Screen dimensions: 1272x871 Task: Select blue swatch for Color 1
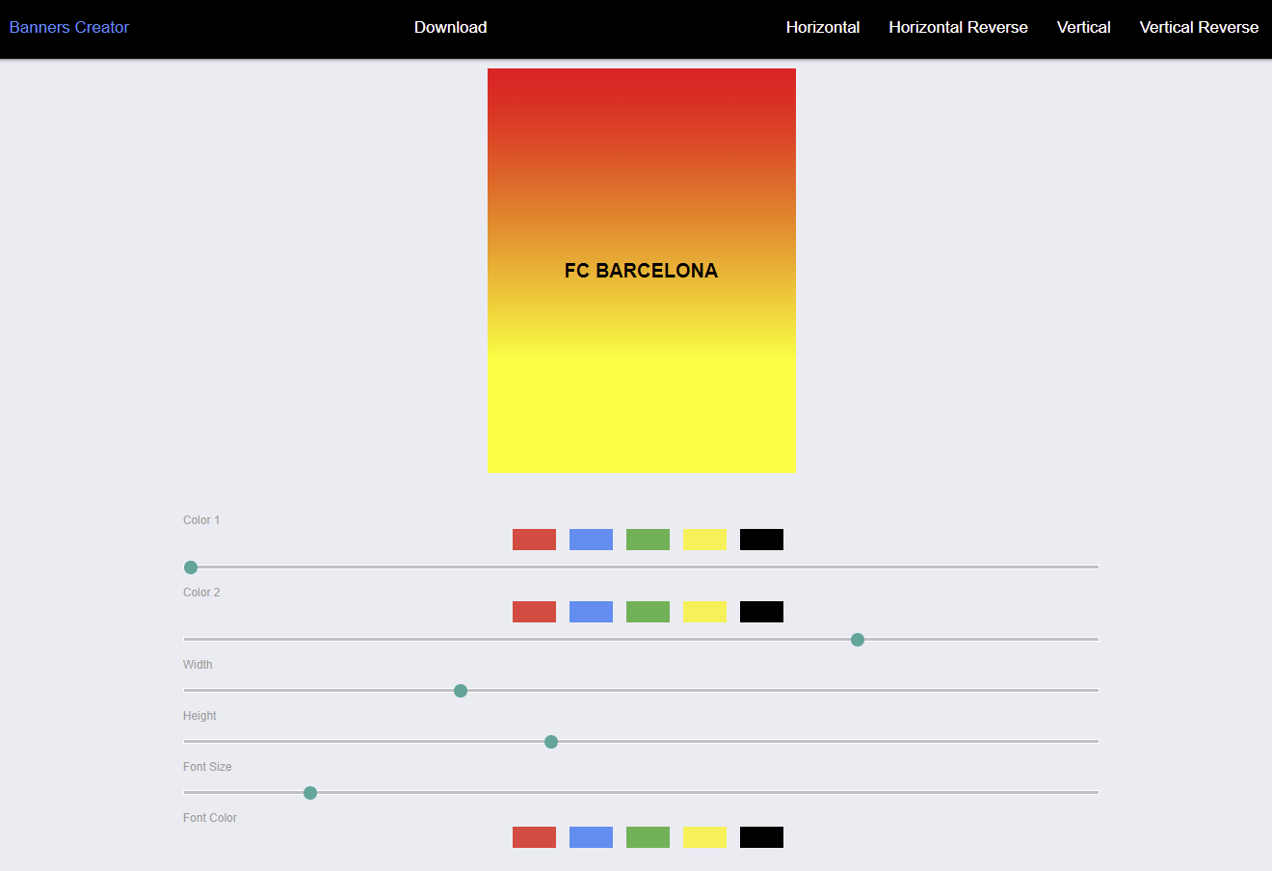coord(591,539)
